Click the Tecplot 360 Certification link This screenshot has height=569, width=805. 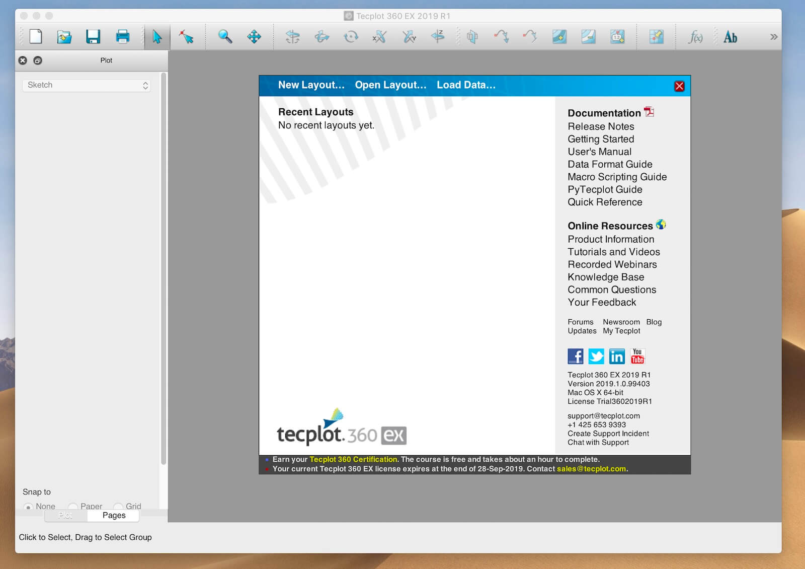pos(353,459)
